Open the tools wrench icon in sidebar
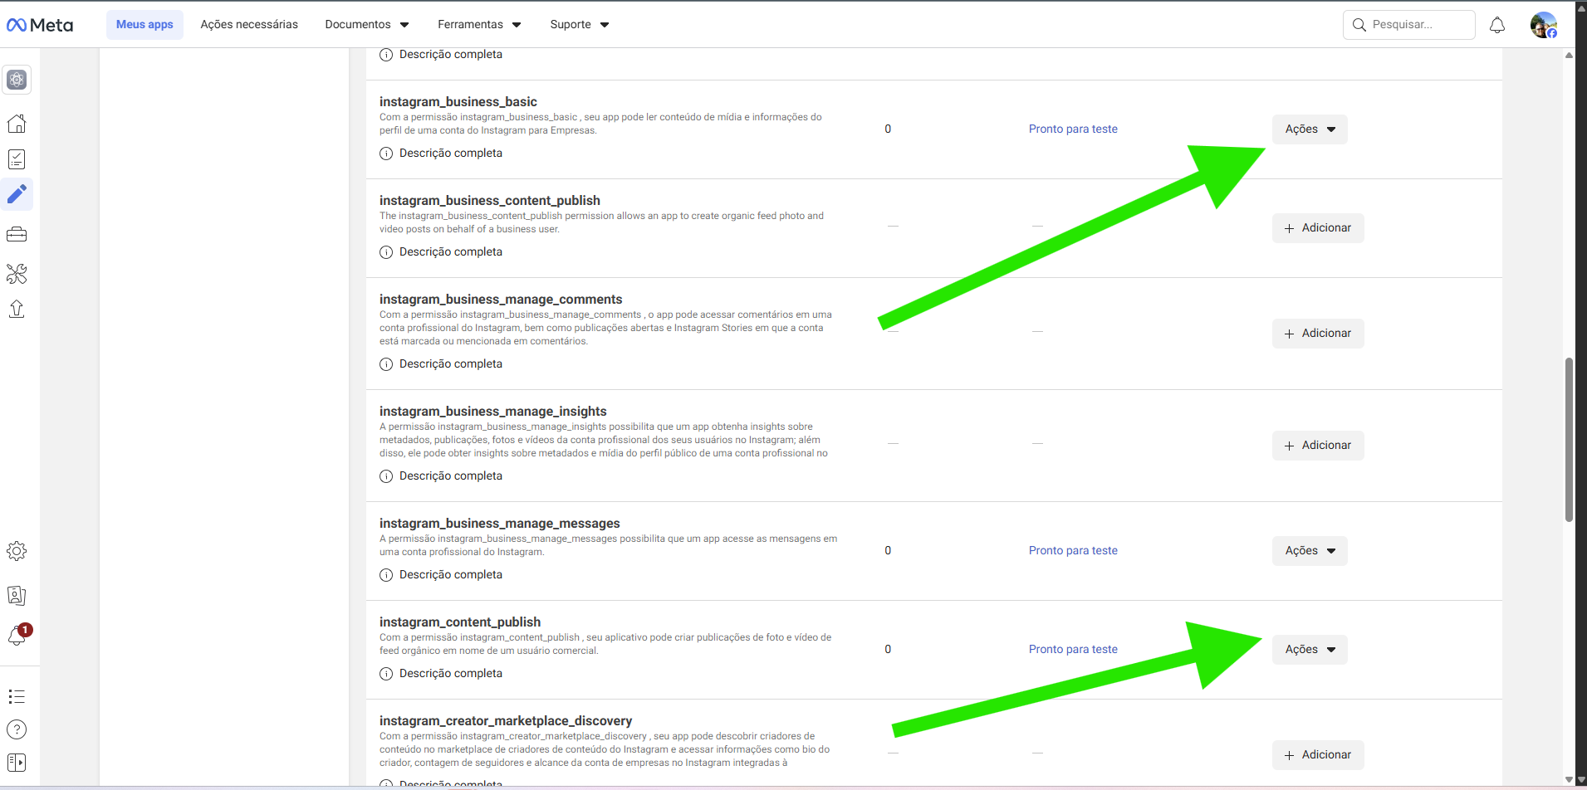The image size is (1587, 790). tap(17, 274)
